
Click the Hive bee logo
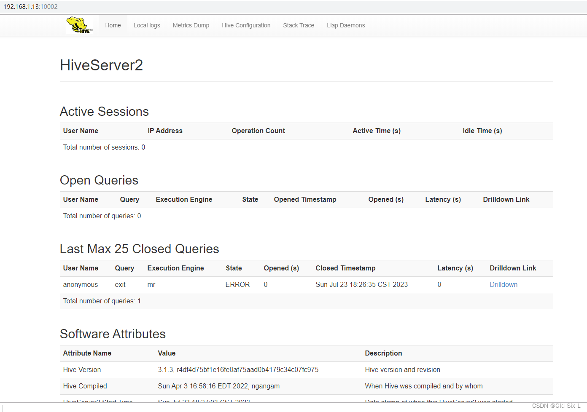[80, 25]
